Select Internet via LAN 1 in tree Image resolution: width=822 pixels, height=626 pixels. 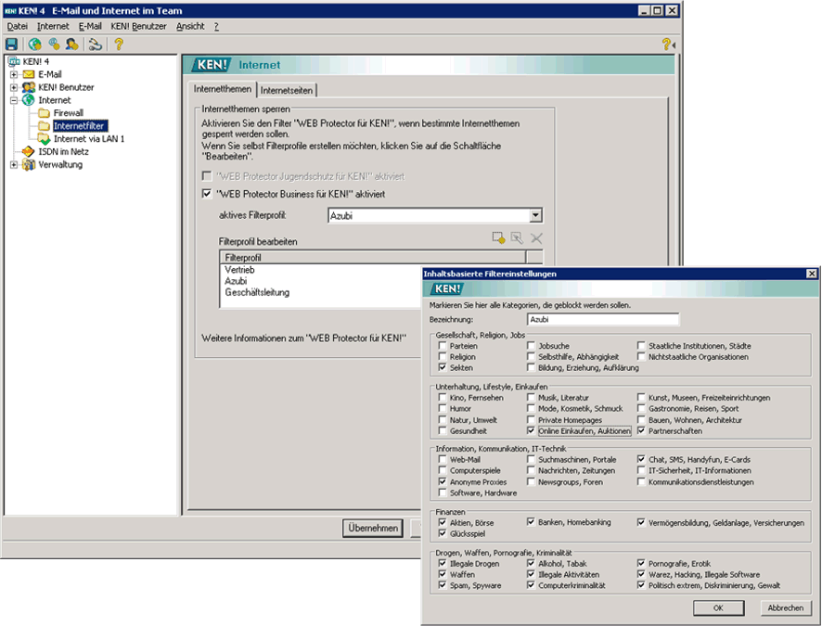click(89, 139)
